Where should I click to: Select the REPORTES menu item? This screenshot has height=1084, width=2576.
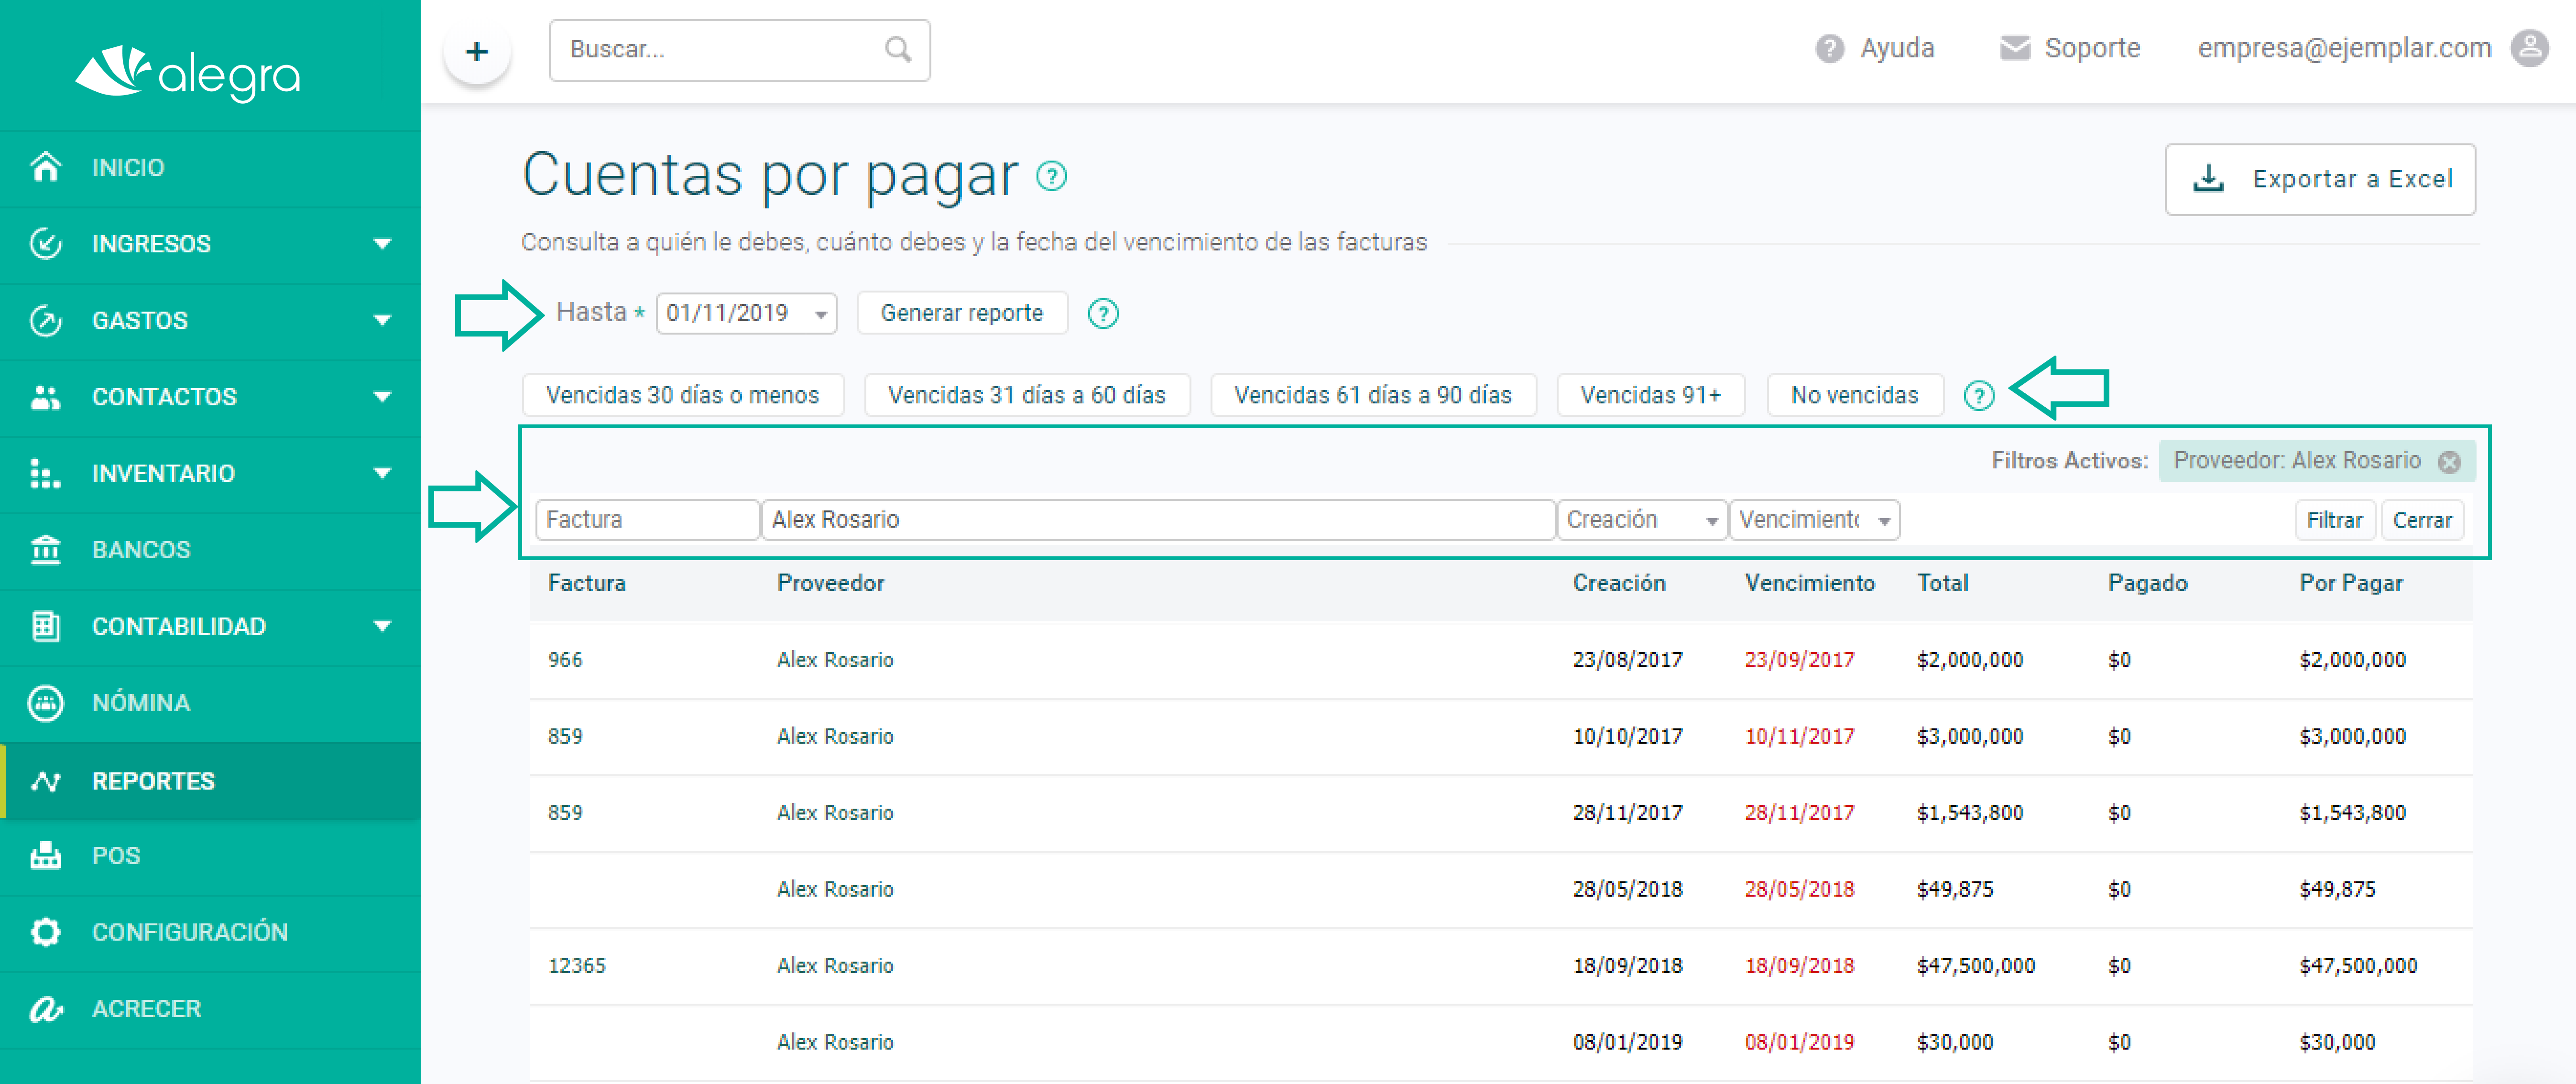click(x=210, y=780)
